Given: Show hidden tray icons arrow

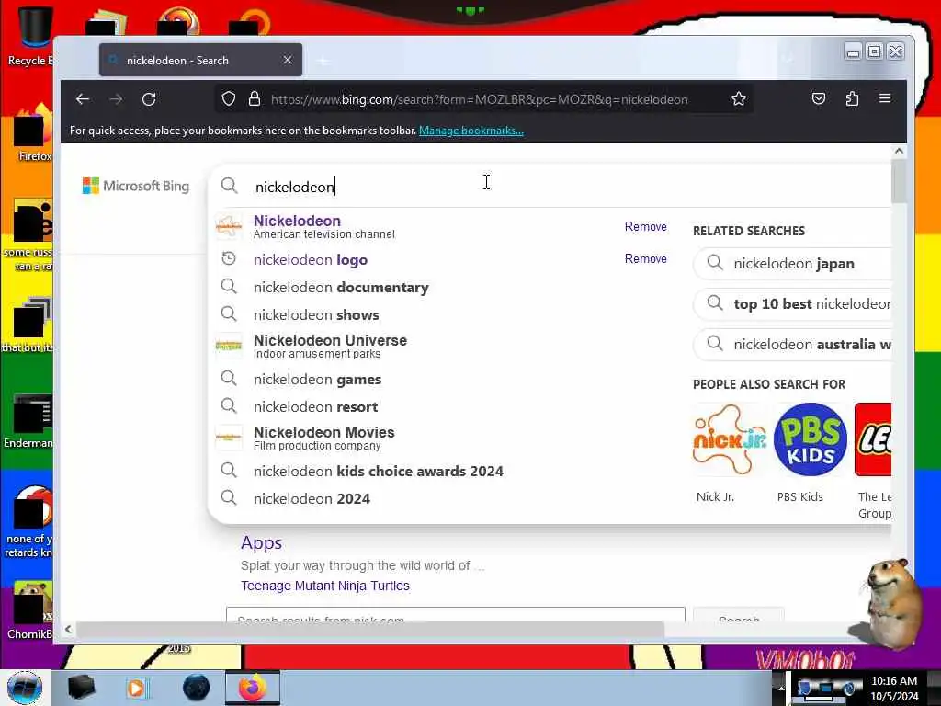Looking at the screenshot, I should [x=781, y=688].
